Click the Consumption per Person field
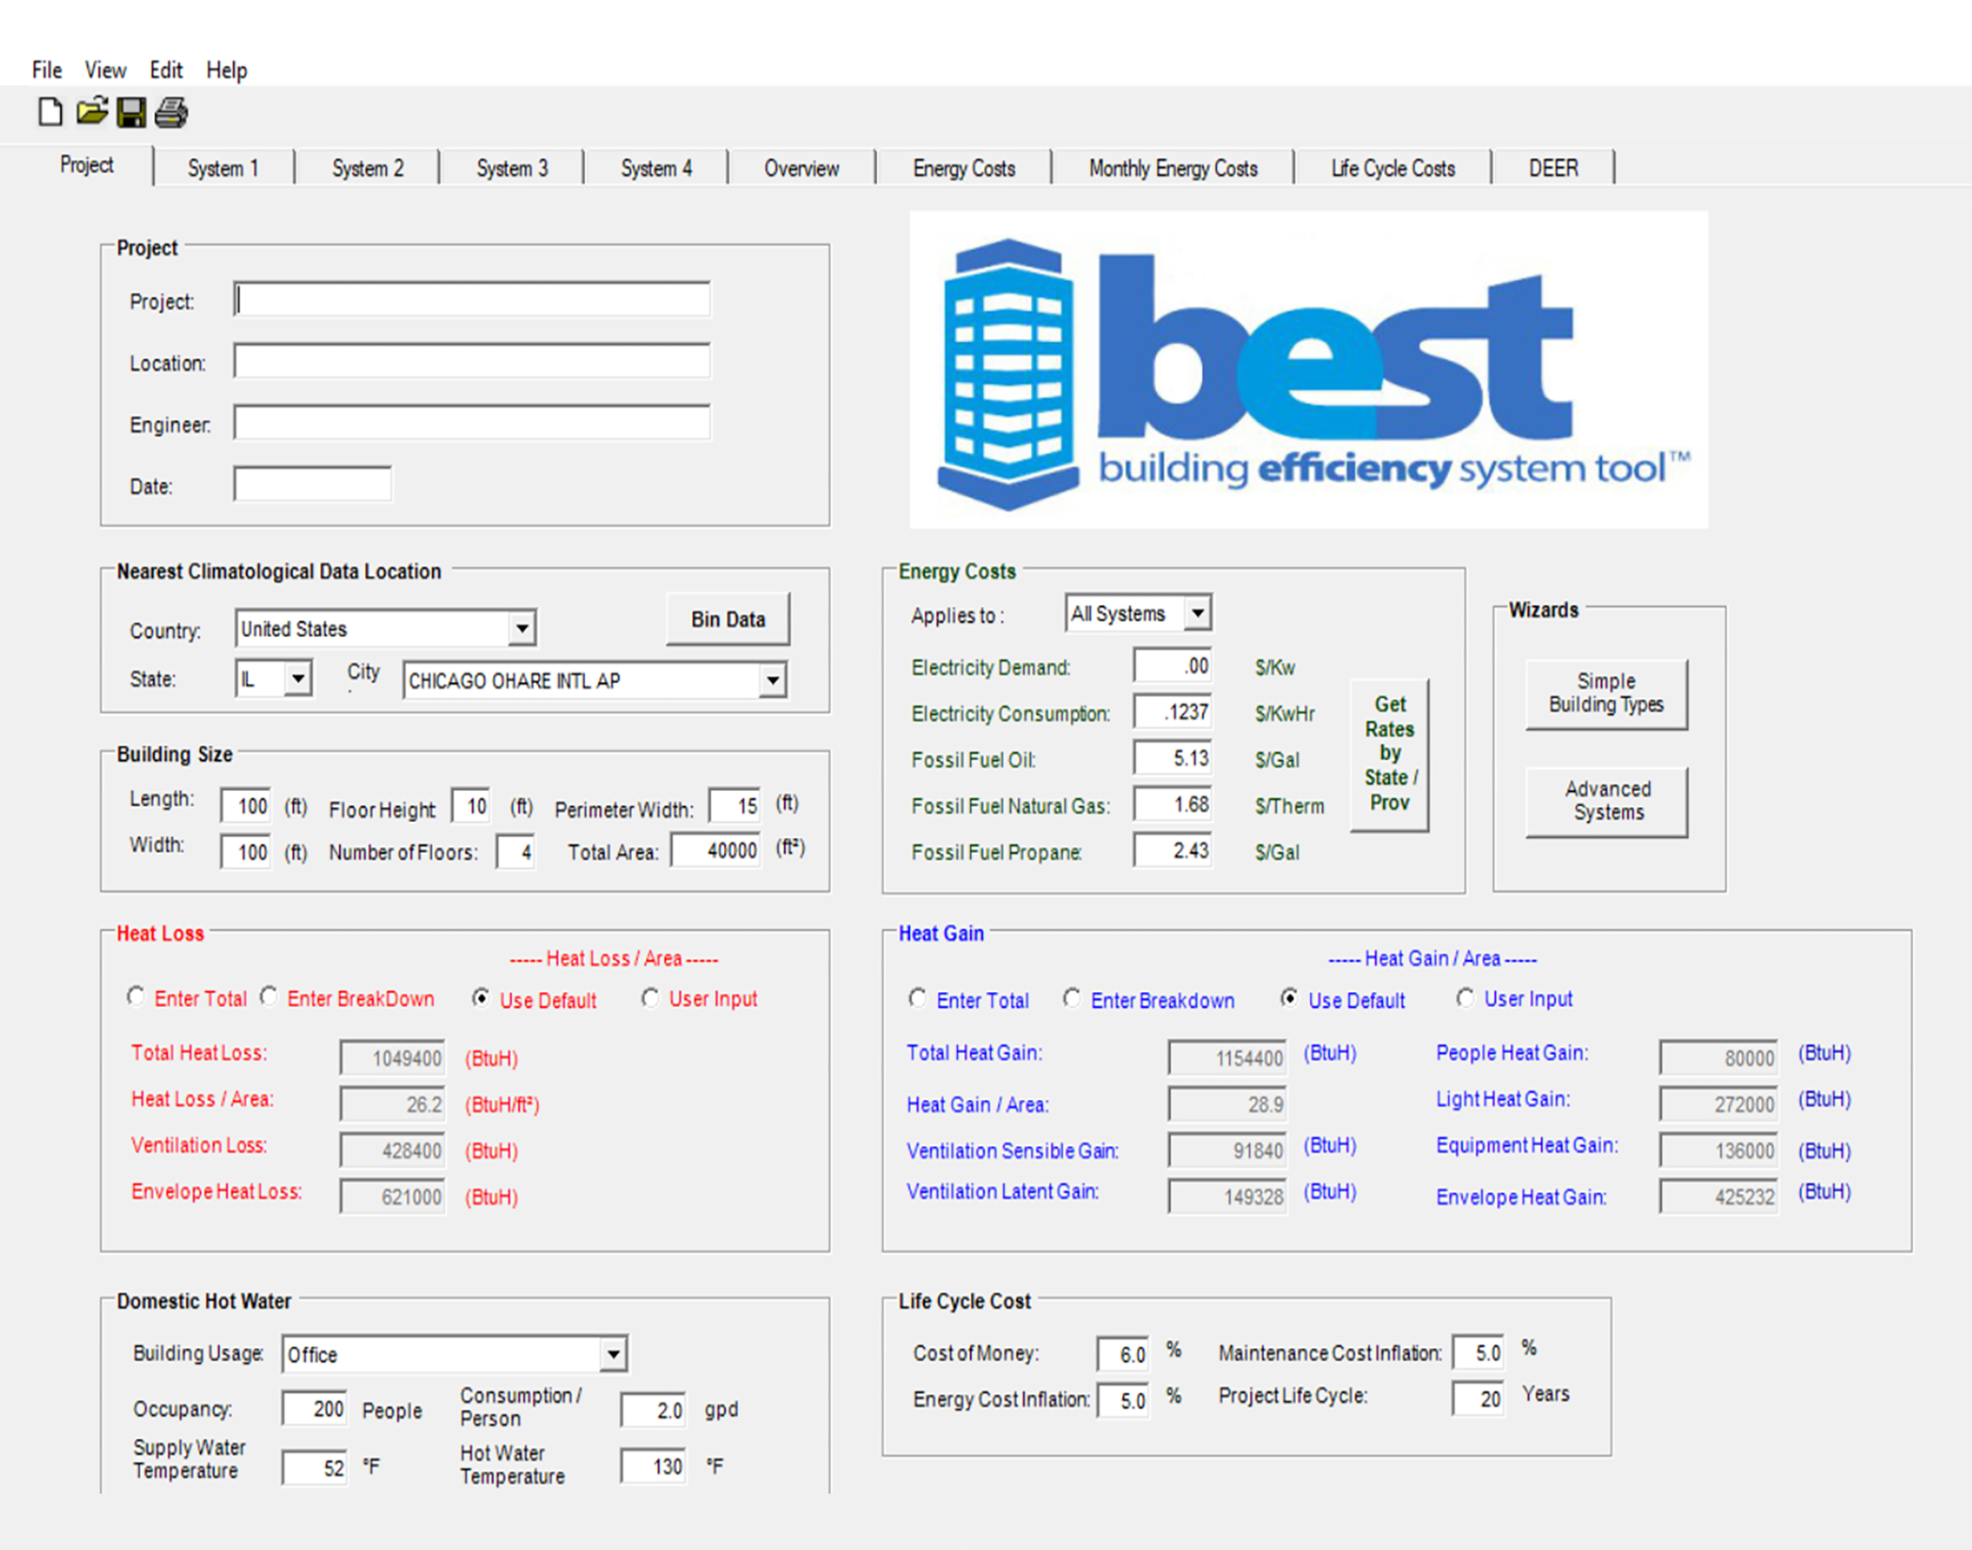The width and height of the screenshot is (1972, 1550). (654, 1410)
